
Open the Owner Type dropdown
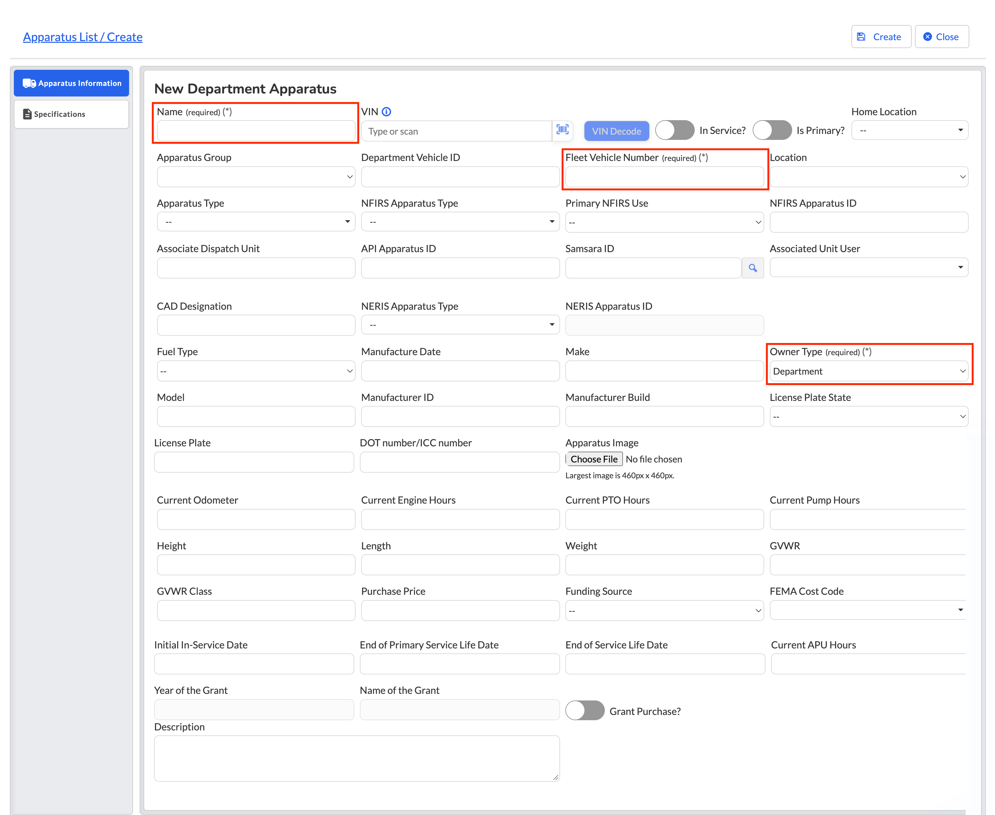pos(868,371)
